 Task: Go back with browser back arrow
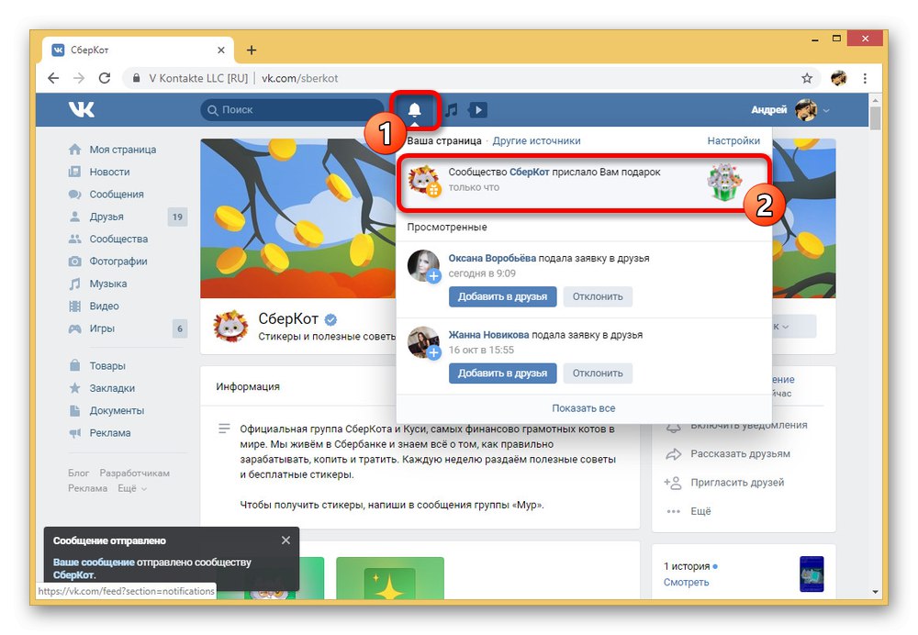53,78
